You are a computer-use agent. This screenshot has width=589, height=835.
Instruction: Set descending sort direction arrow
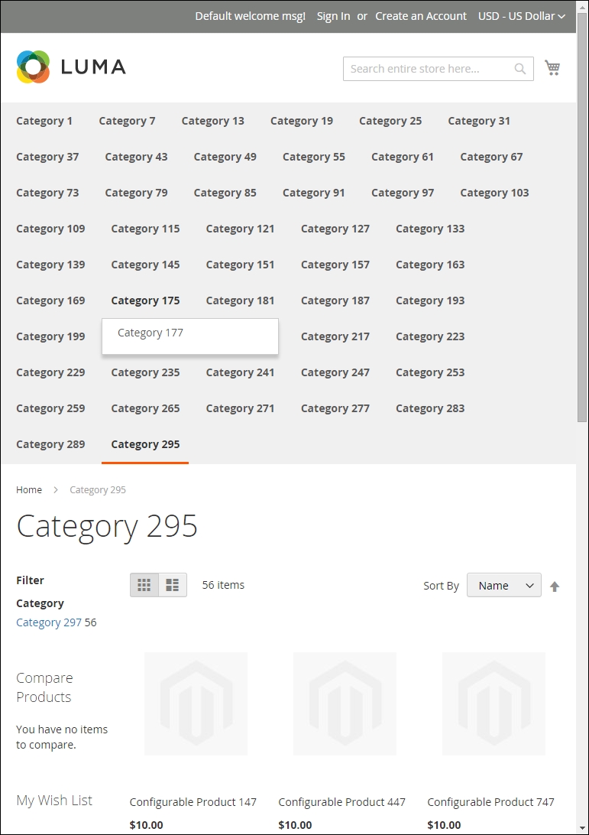pos(555,586)
